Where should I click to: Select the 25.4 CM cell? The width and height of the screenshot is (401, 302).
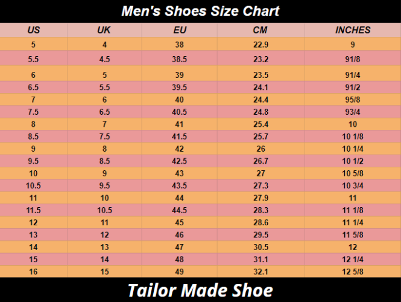click(260, 124)
